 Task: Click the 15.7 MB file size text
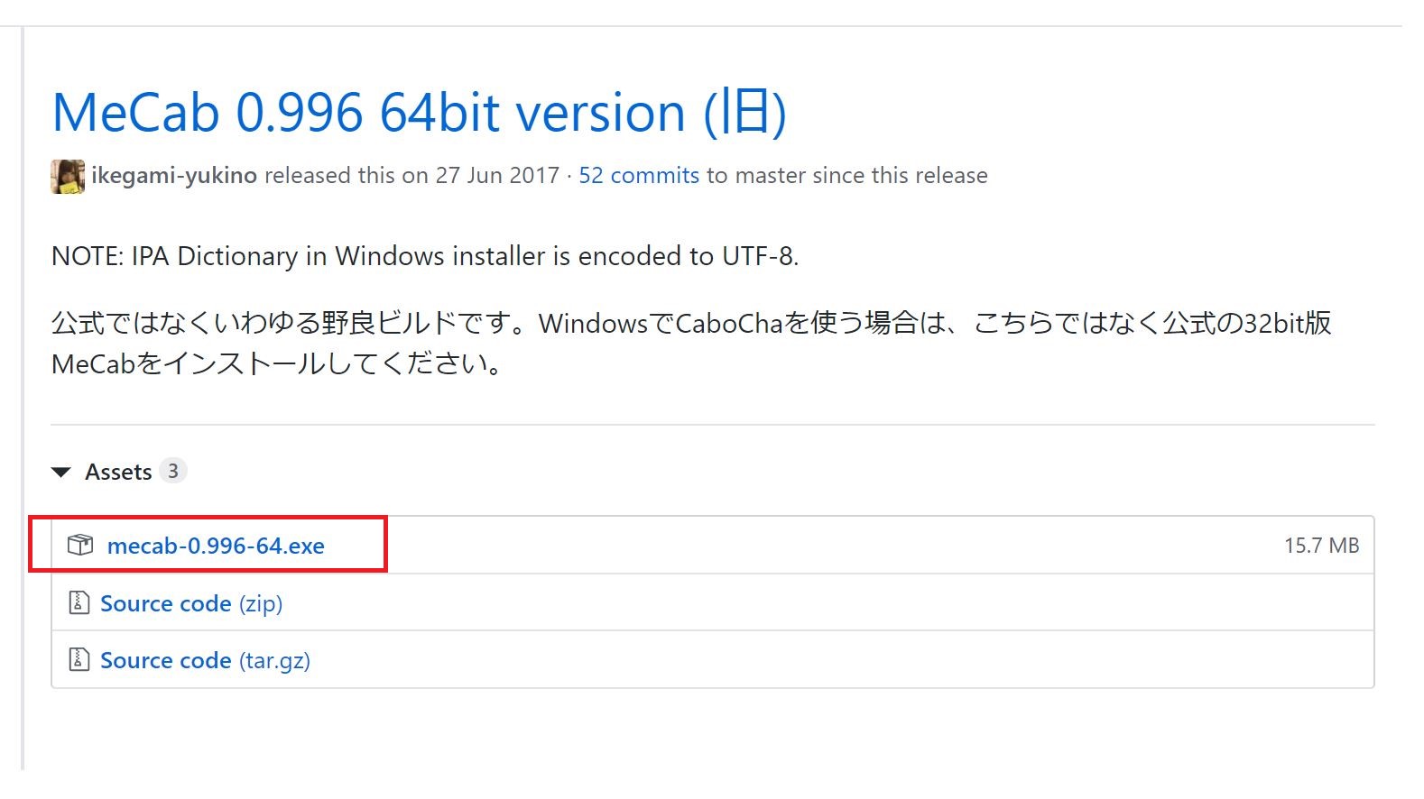pyautogui.click(x=1321, y=545)
